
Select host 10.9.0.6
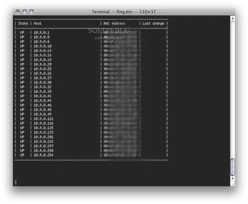[x=42, y=41]
